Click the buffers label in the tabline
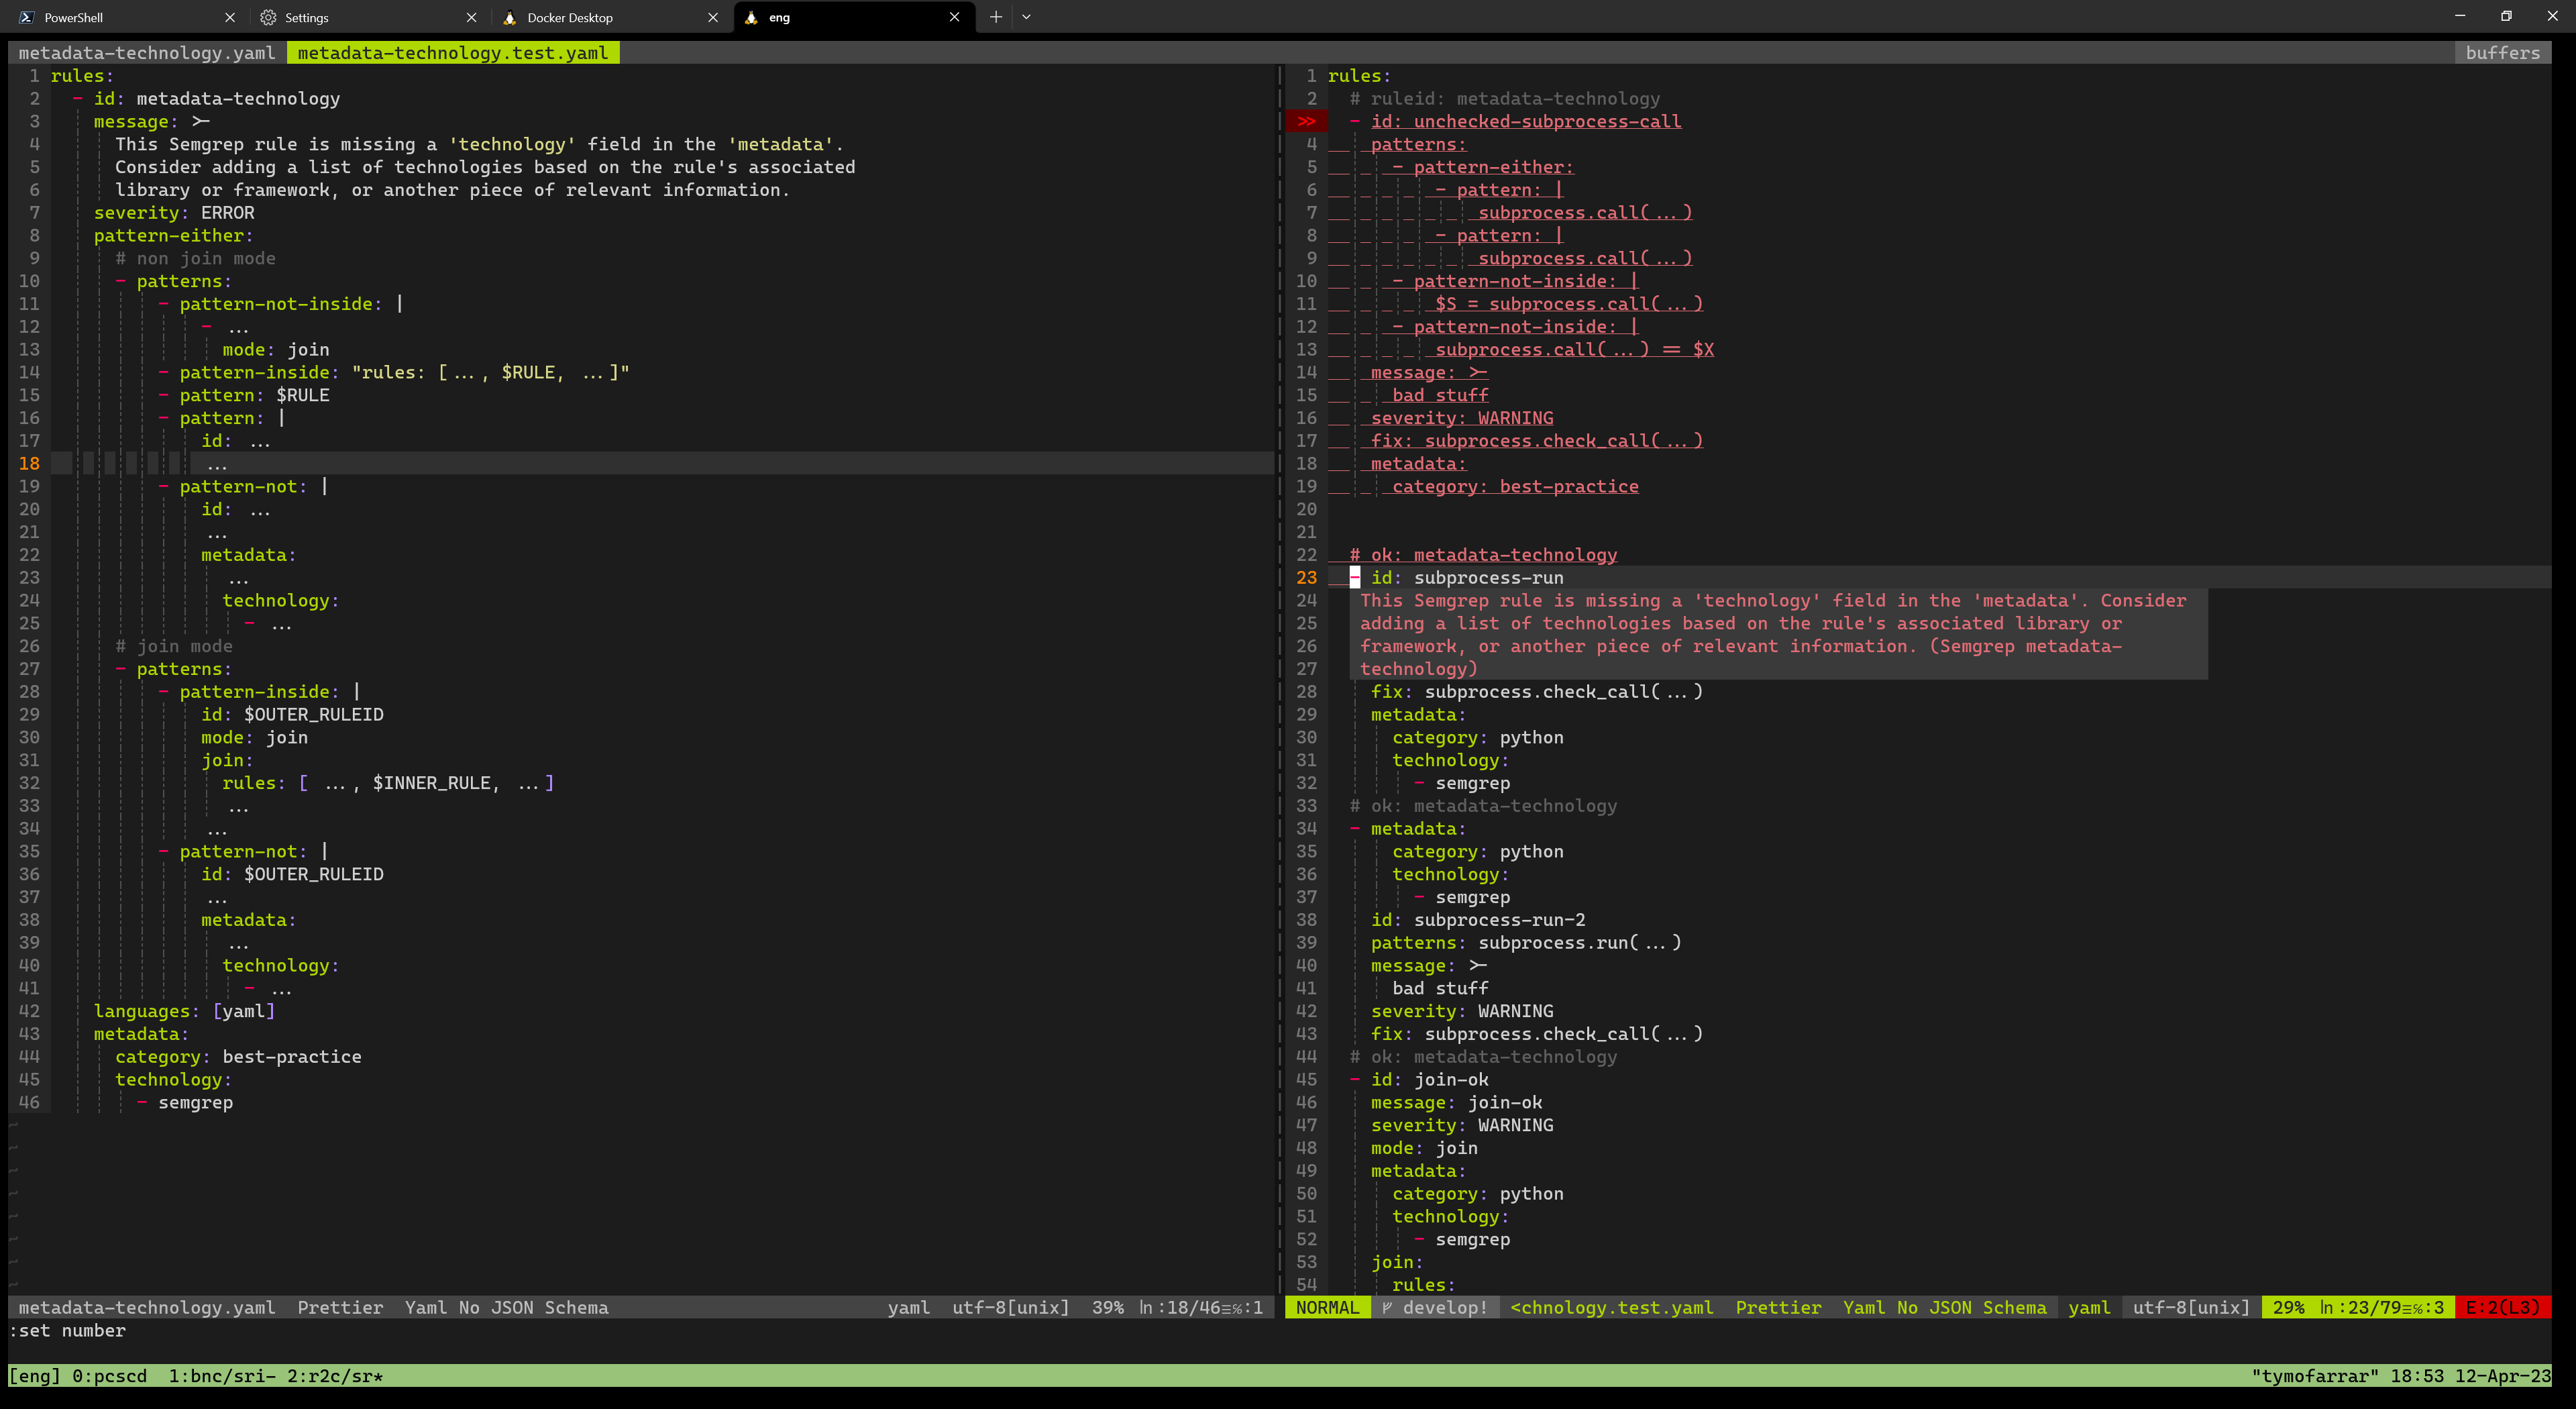This screenshot has height=1409, width=2576. tap(2503, 53)
